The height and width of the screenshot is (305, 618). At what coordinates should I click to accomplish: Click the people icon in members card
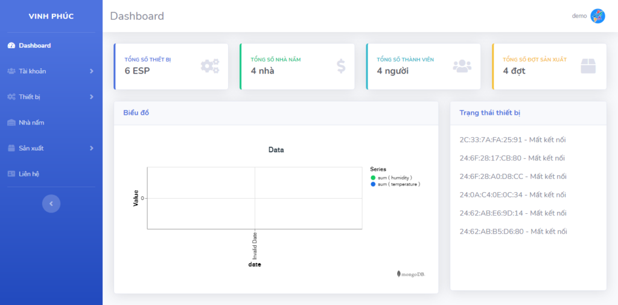pos(462,66)
